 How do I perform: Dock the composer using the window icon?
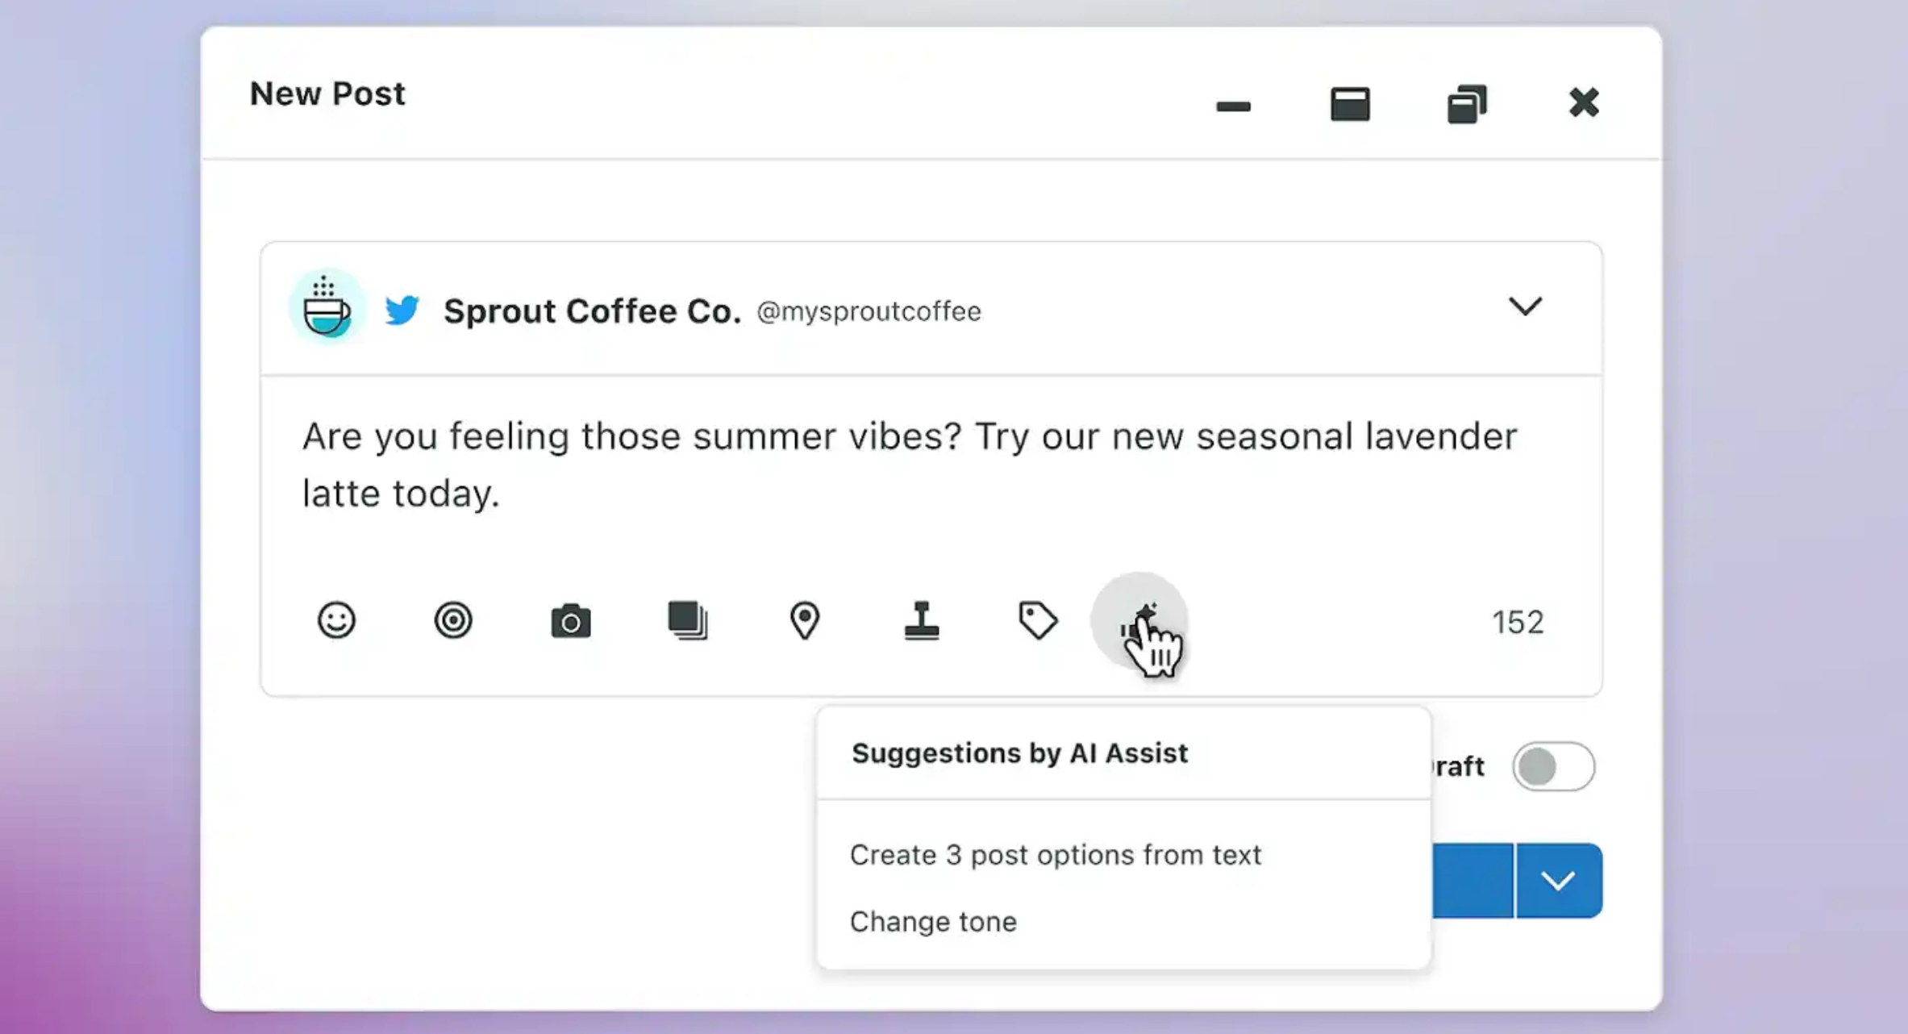coord(1350,104)
